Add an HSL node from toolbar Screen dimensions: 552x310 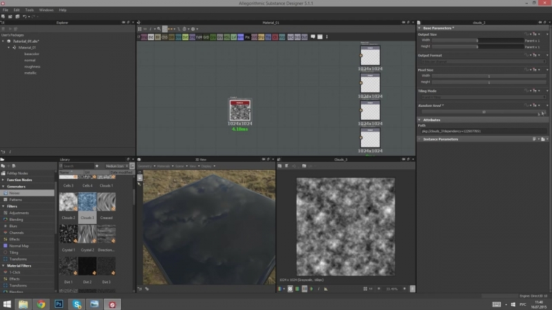[227, 37]
